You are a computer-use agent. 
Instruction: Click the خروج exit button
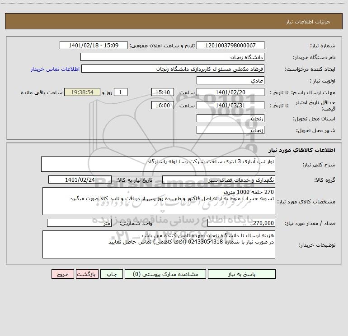62,274
